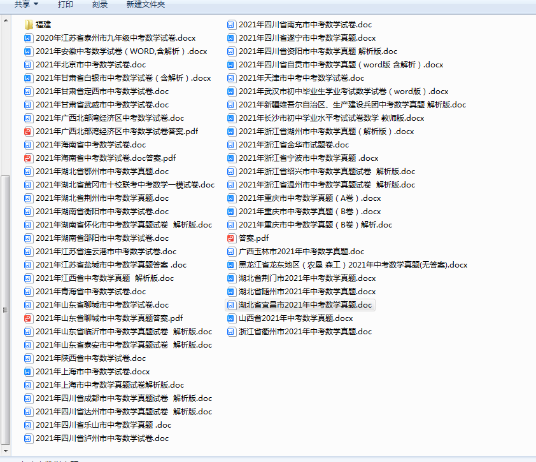Click Word icon of 2020年江苏省泰州市九年级中考数学试卷.docx
536x462 pixels.
pos(28,38)
